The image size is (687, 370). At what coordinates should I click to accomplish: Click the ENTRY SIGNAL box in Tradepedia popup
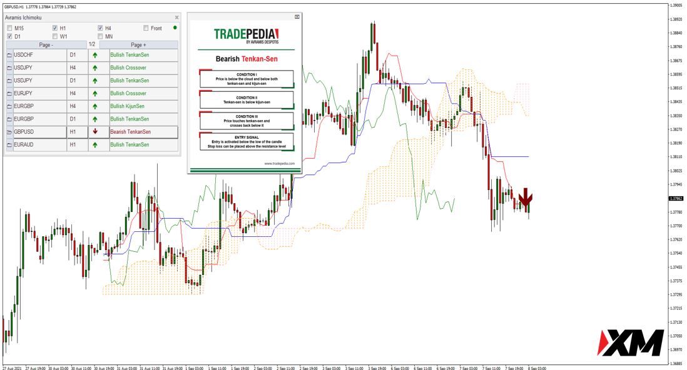pyautogui.click(x=247, y=142)
